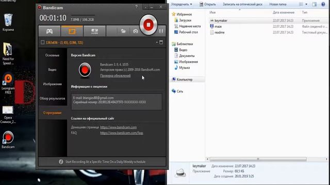Open the Изображения library in Explorer sidebar
This screenshot has width=330, height=185.
pos(186,62)
